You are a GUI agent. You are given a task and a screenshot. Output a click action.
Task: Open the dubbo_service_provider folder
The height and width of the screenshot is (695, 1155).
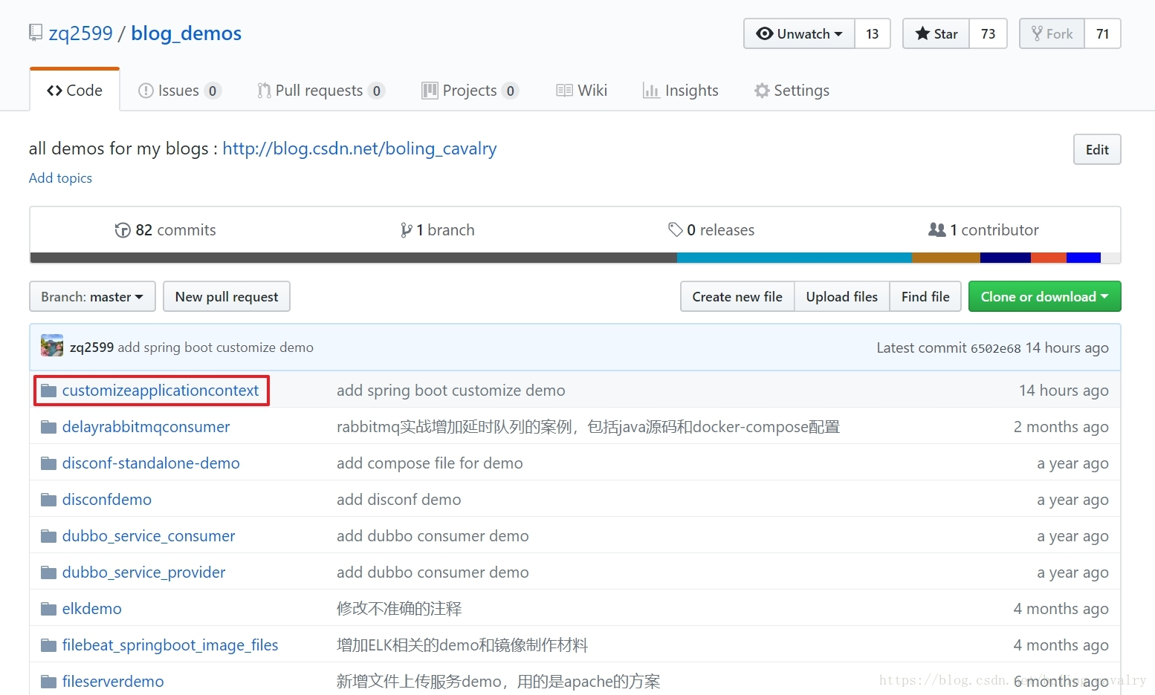click(143, 572)
